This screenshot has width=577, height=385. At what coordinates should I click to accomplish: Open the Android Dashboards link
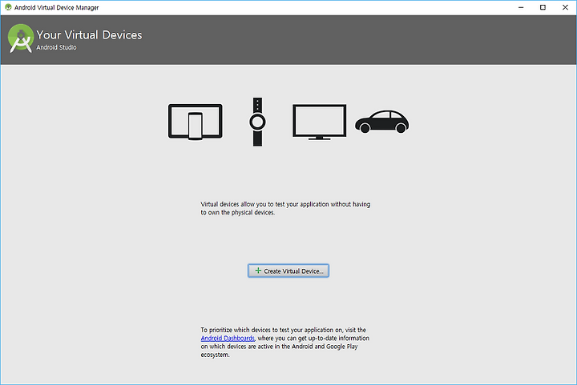[228, 338]
